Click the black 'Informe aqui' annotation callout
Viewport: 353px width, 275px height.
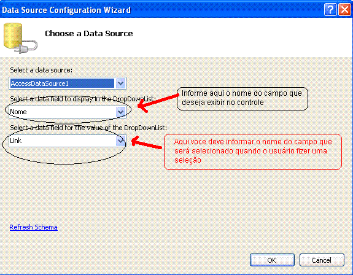tap(242, 99)
